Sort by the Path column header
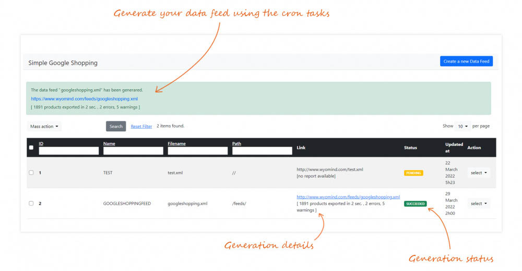Viewport: 522px width, 271px height. (x=236, y=144)
